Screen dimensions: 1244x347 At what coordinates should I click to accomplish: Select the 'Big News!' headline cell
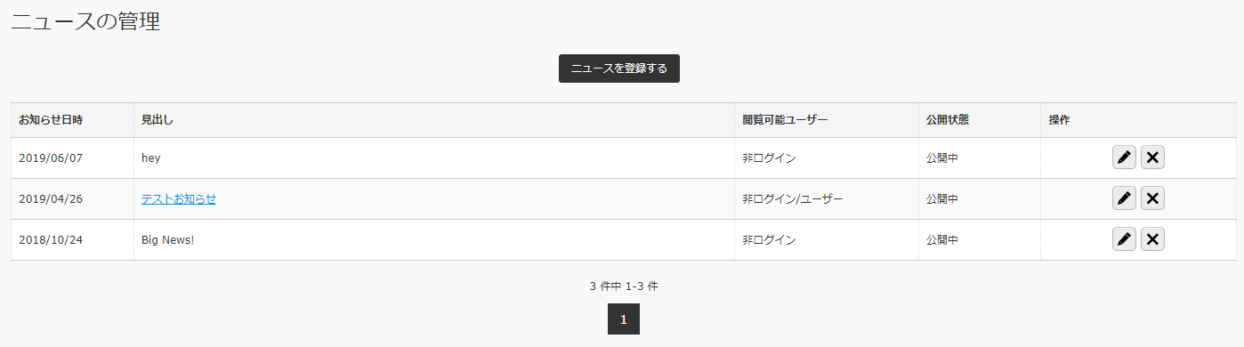tap(434, 240)
